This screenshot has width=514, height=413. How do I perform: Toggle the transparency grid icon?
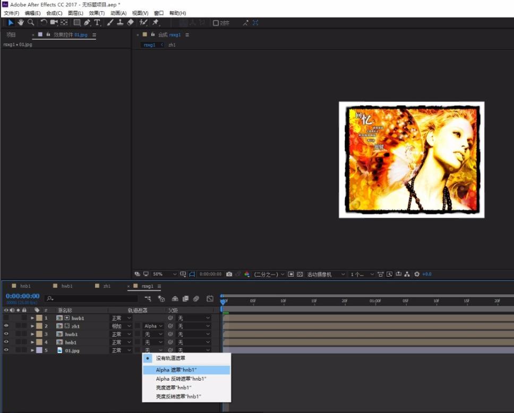pos(299,274)
